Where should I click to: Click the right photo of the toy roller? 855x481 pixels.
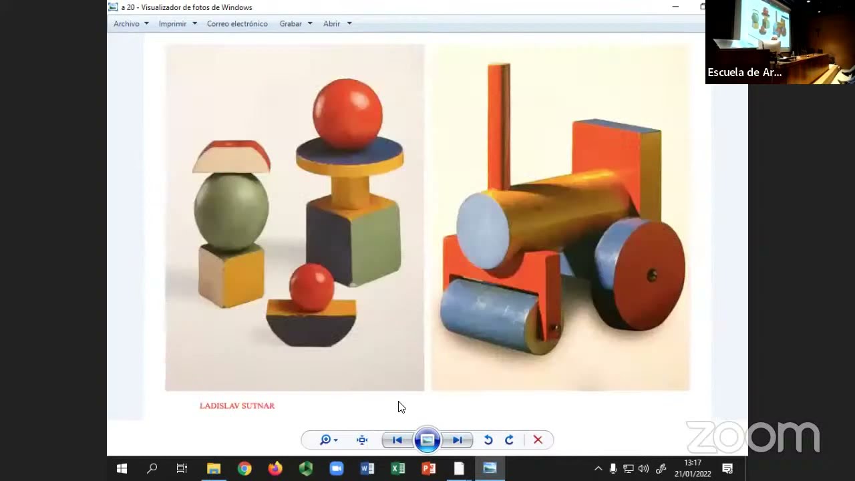pyautogui.click(x=560, y=218)
